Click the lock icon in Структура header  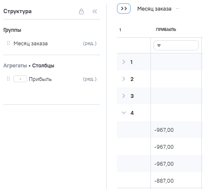(81, 11)
